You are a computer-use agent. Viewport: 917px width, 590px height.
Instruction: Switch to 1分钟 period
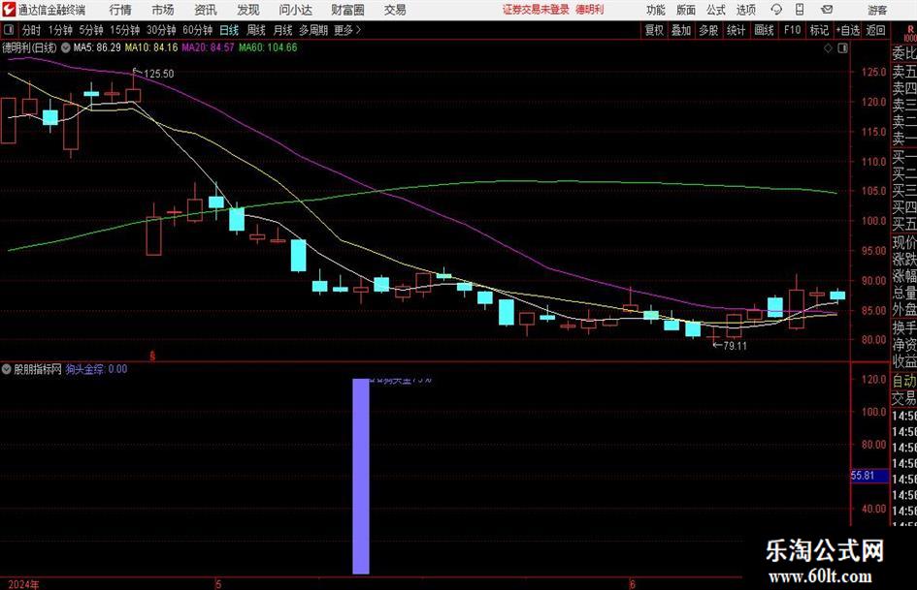coord(60,30)
